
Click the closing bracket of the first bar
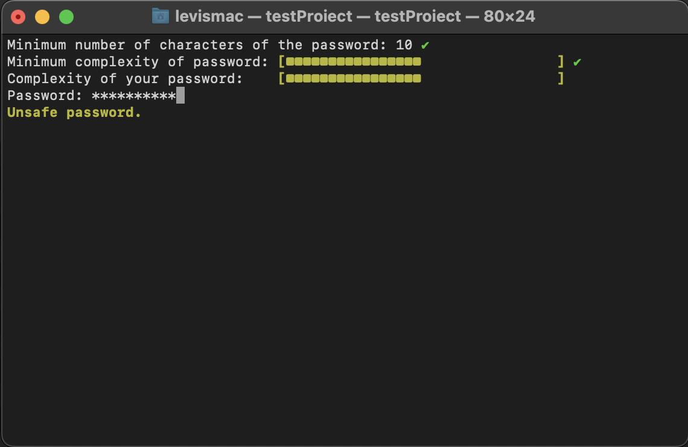pos(561,61)
